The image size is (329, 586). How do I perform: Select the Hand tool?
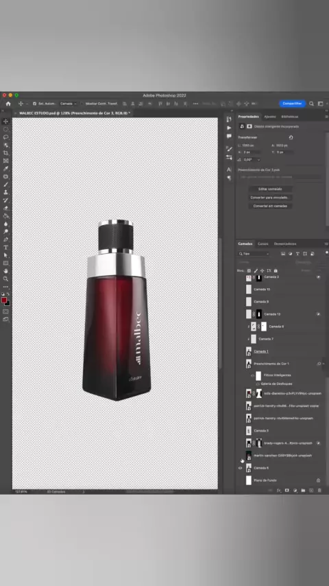tap(5, 271)
